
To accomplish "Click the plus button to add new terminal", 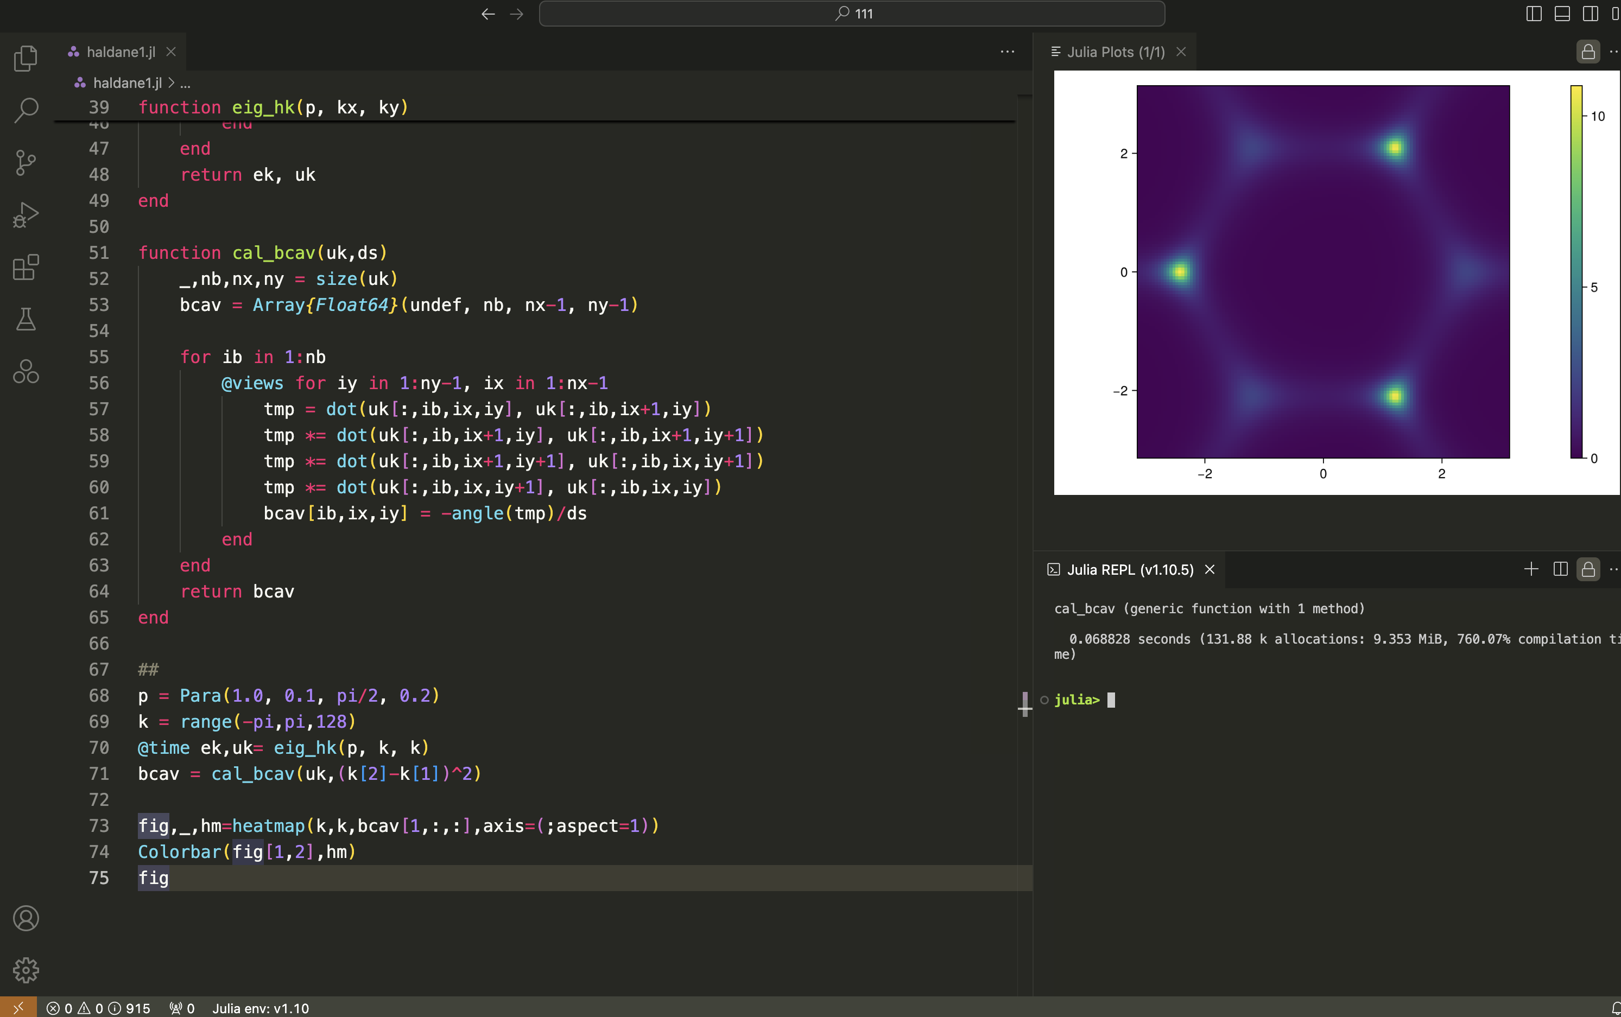I will [1531, 569].
